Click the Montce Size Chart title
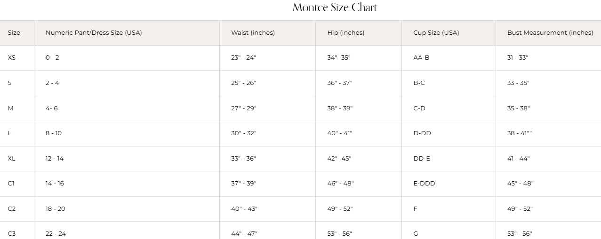601x239 pixels. pos(335,8)
